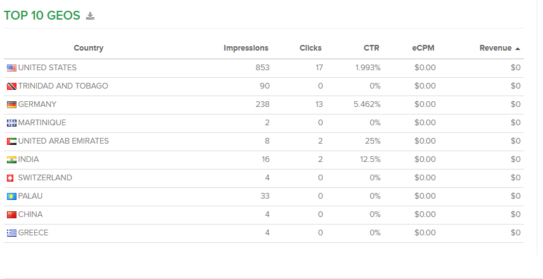The height and width of the screenshot is (279, 543).
Task: Click the United States flag icon
Action: [11, 68]
